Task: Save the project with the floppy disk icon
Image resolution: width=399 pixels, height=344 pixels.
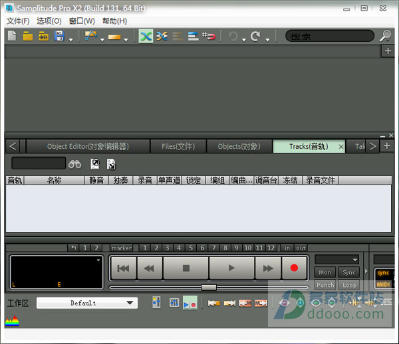Action: pyautogui.click(x=59, y=36)
